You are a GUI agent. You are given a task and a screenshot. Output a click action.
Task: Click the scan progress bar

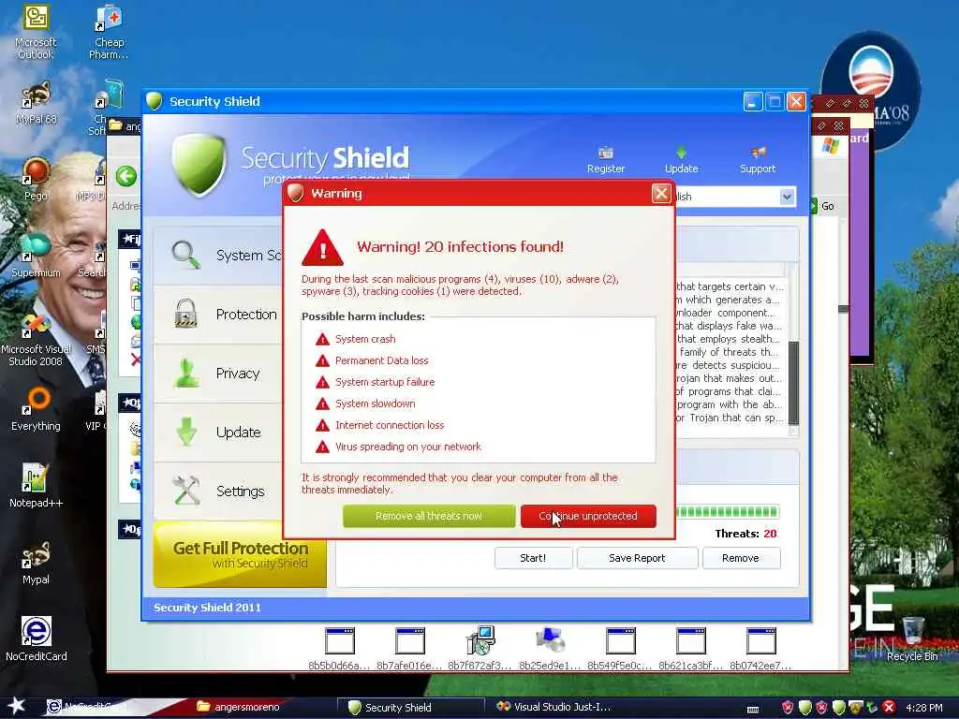coord(727,512)
